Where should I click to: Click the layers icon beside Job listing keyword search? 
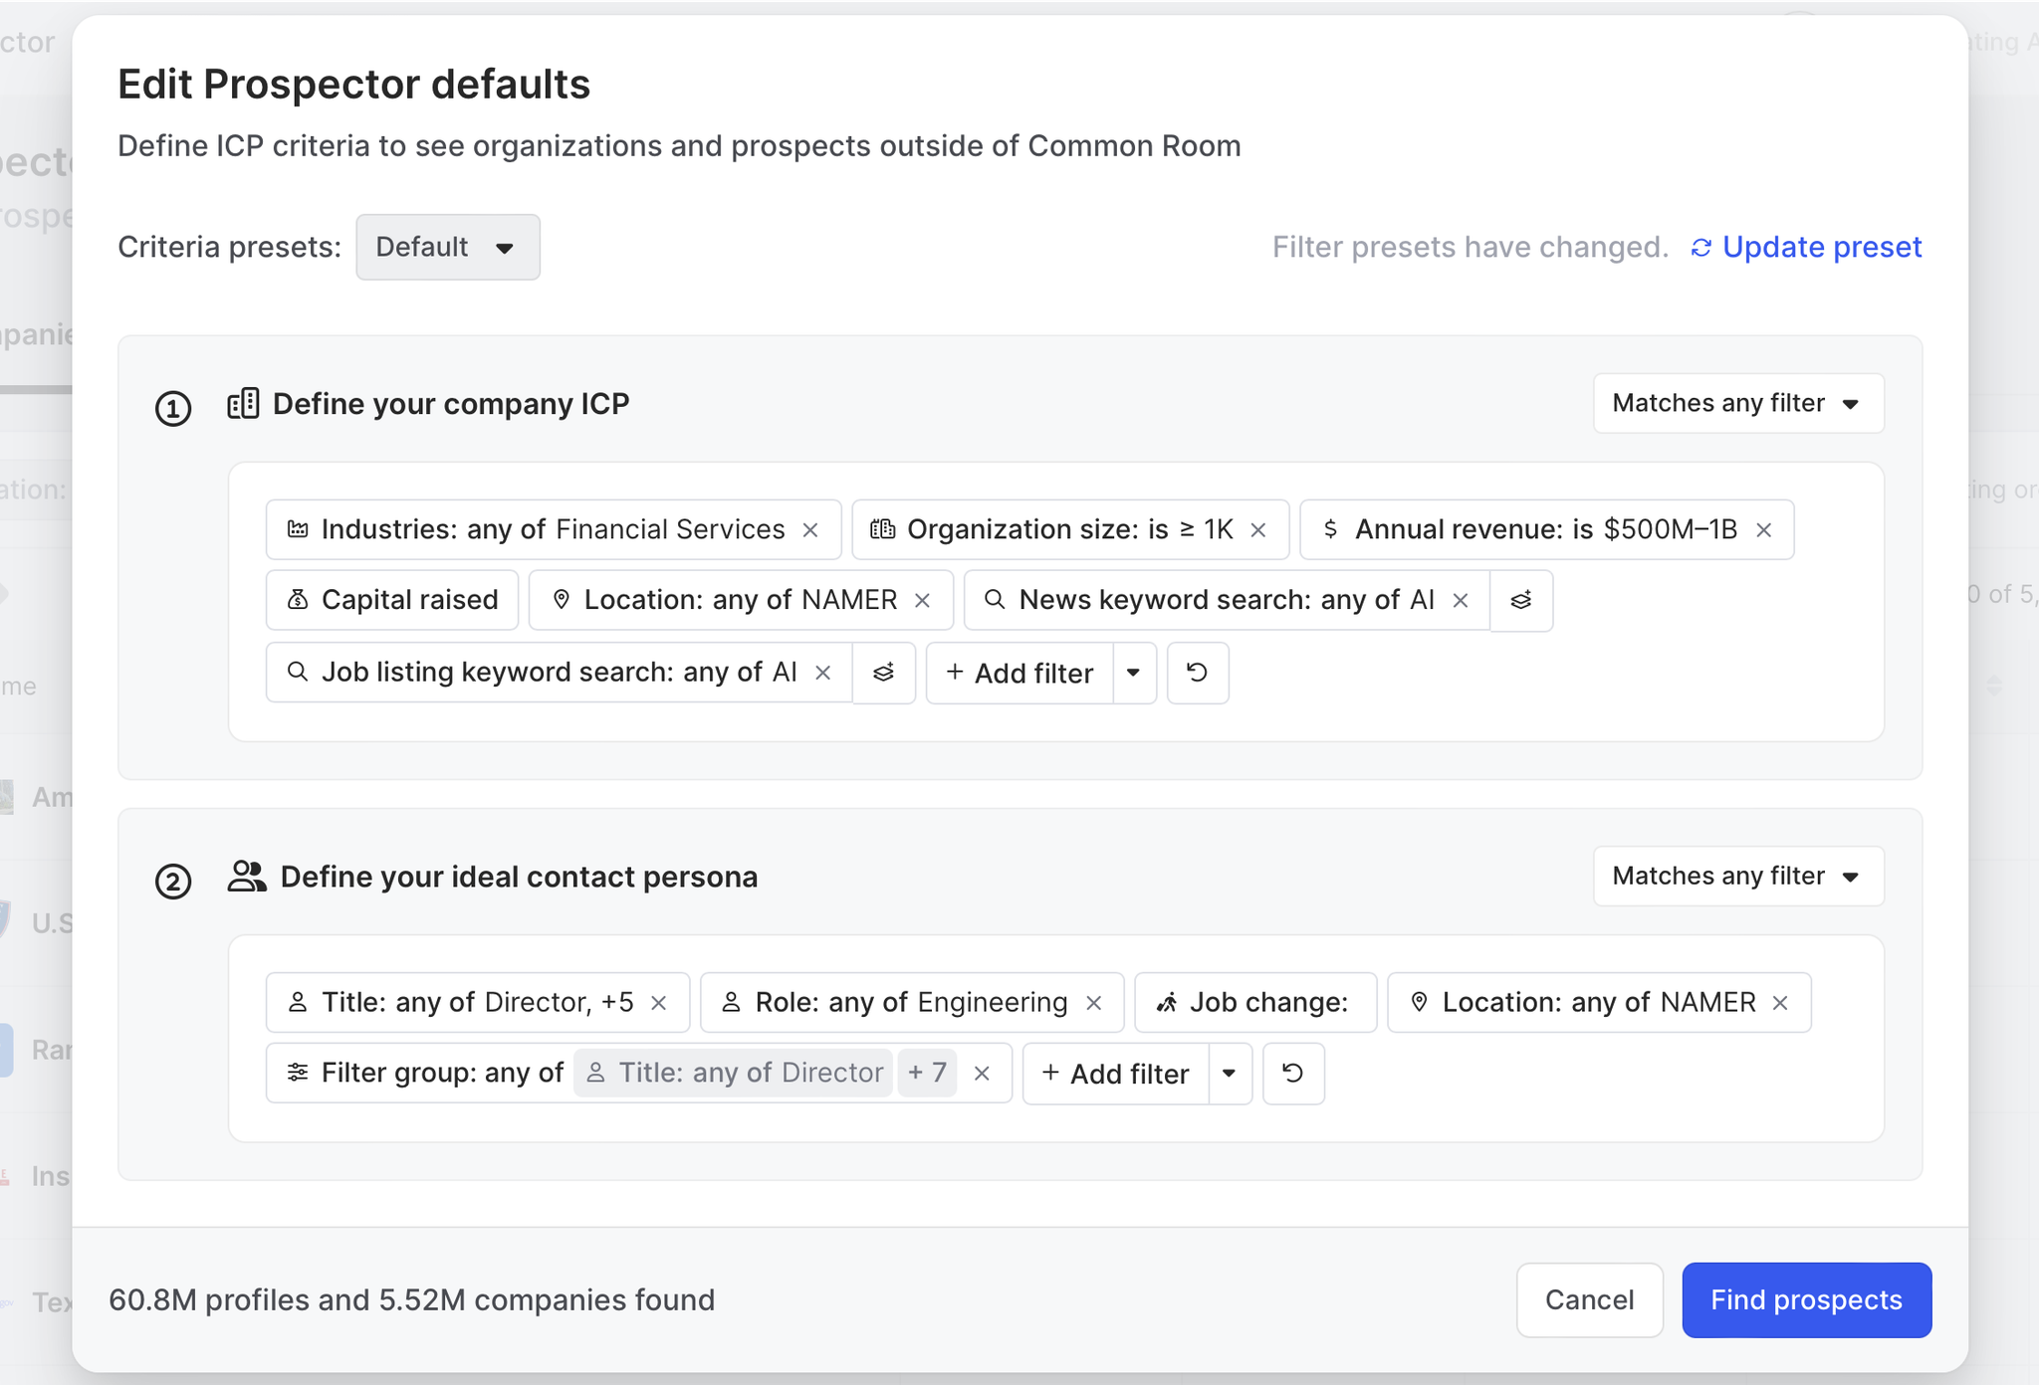point(884,674)
